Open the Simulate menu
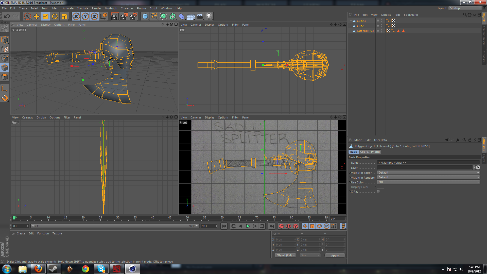The image size is (487, 274). pyautogui.click(x=83, y=8)
